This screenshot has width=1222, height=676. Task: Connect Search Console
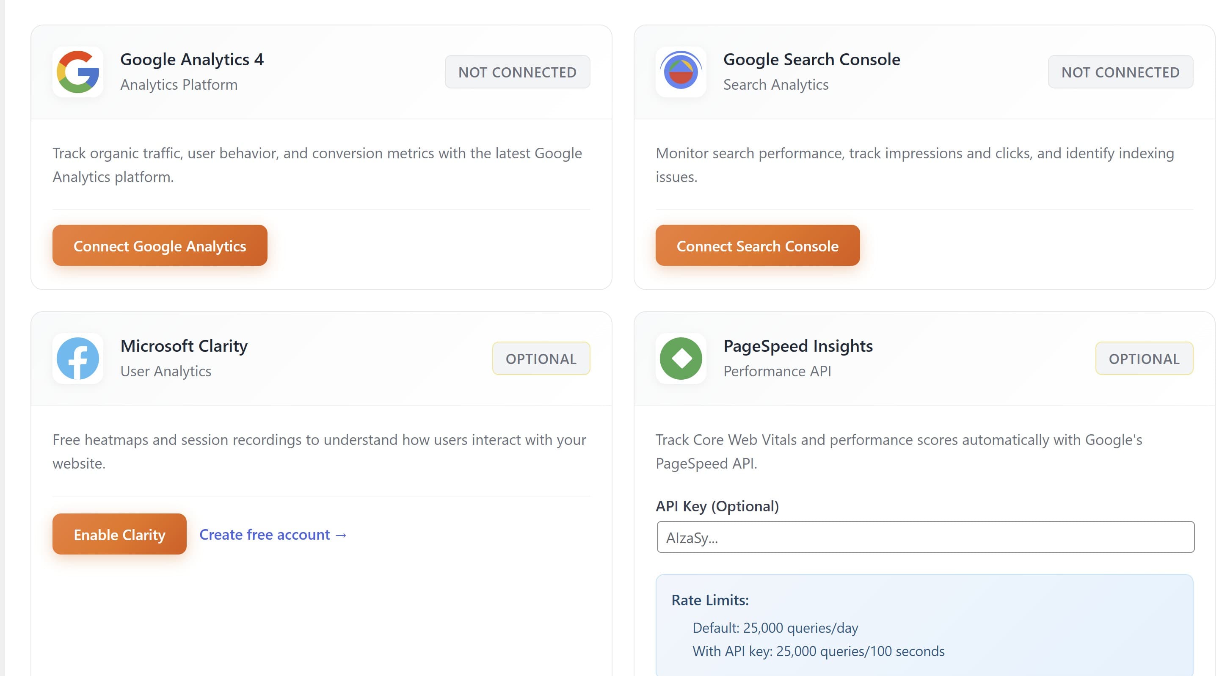[757, 246]
